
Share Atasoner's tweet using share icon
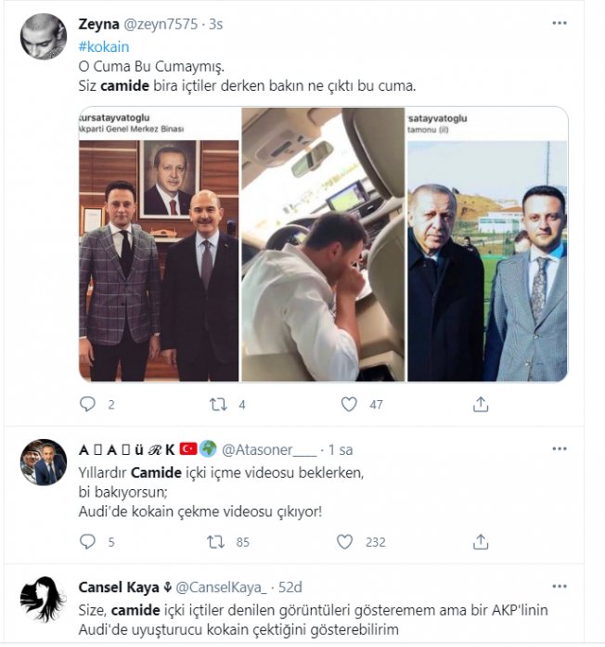pos(481,541)
